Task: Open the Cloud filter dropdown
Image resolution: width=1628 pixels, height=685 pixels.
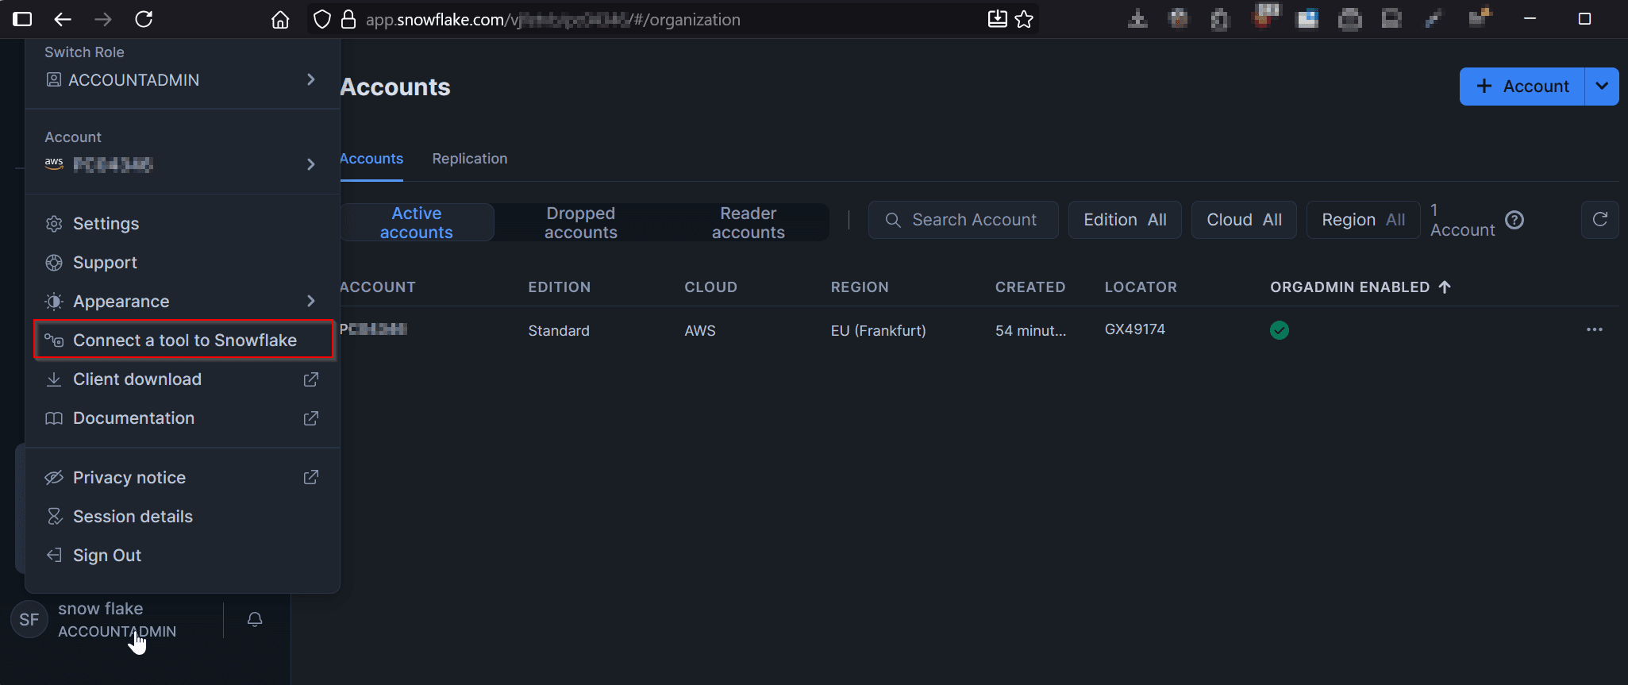Action: point(1243,220)
